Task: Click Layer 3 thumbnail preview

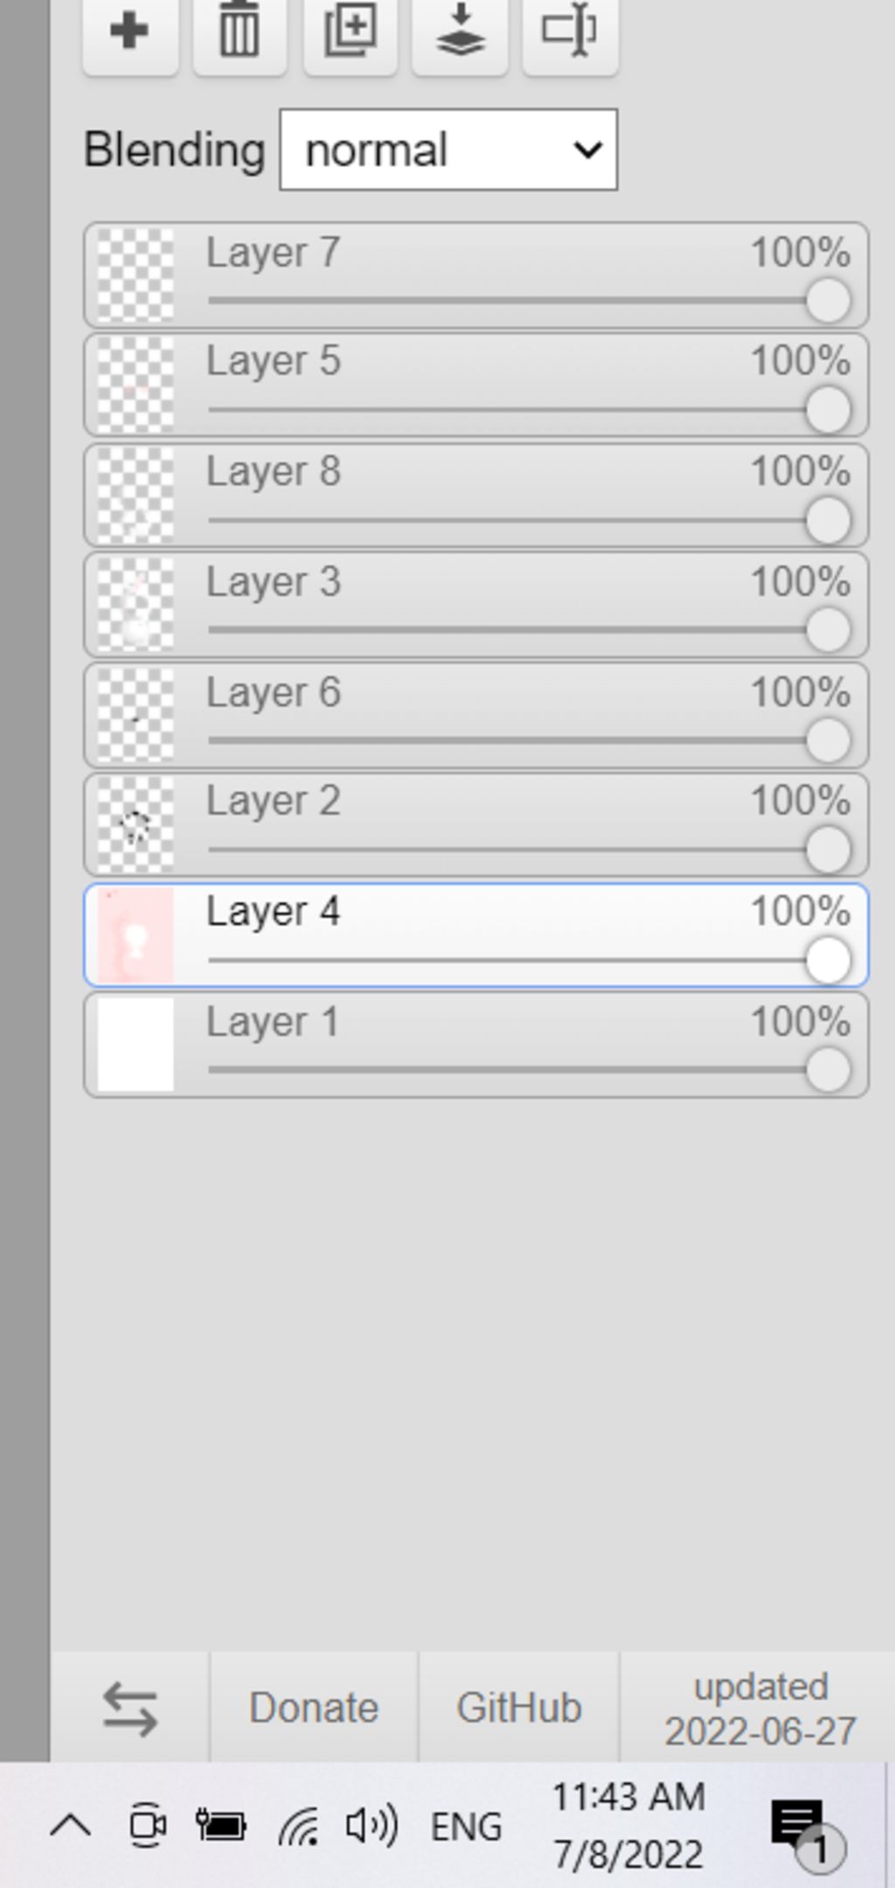Action: tap(135, 604)
